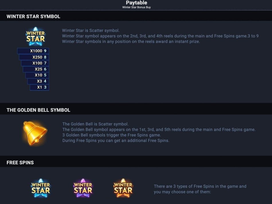
Task: Click the X250 8 payout row
Action: (34, 57)
